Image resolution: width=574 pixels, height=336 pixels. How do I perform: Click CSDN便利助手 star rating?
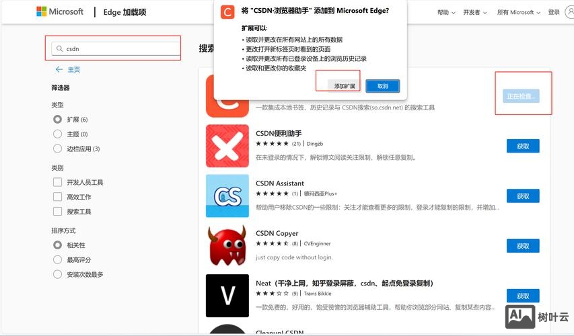tap(272, 144)
